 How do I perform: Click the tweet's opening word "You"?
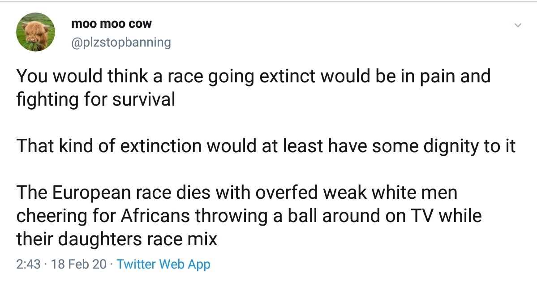(x=30, y=76)
